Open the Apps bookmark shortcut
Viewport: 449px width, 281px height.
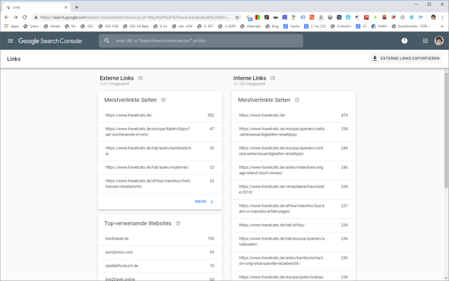pos(11,26)
